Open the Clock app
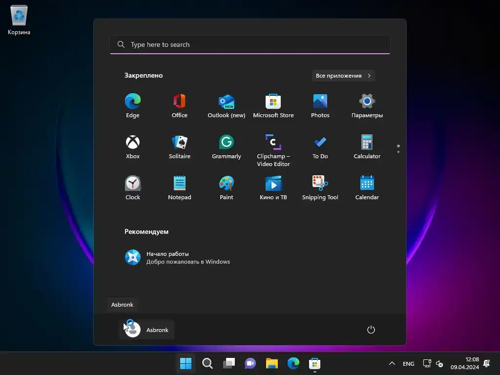Screen dimensions: 500x375 [133, 188]
